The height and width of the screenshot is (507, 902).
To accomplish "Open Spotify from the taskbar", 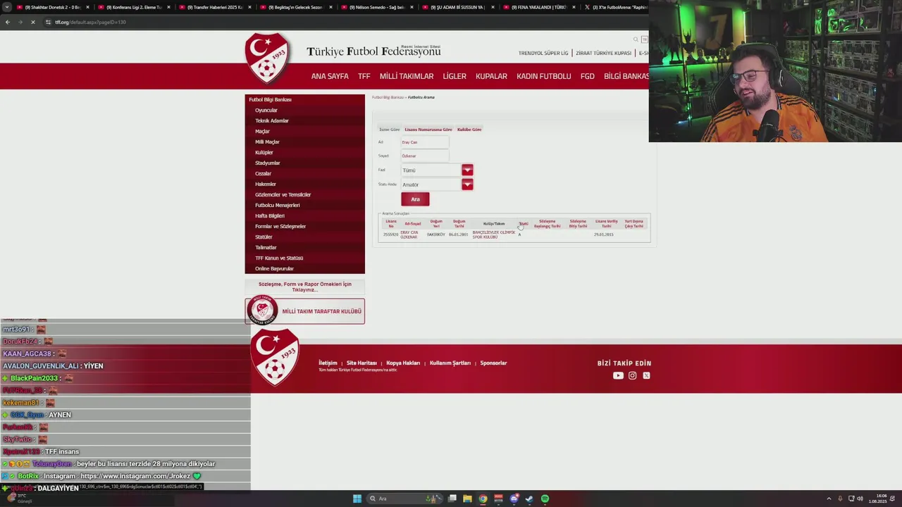I will tap(545, 499).
